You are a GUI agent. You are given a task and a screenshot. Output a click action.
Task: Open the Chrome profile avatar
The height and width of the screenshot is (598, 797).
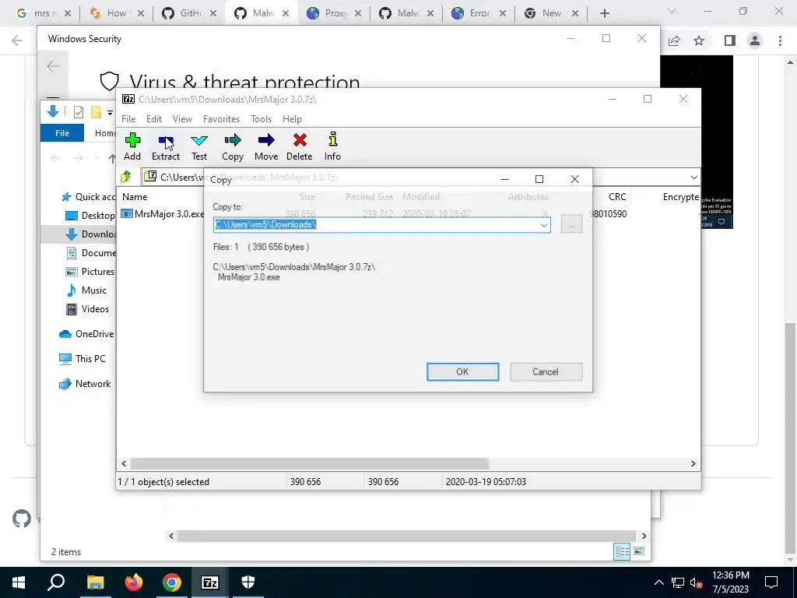[x=755, y=40]
